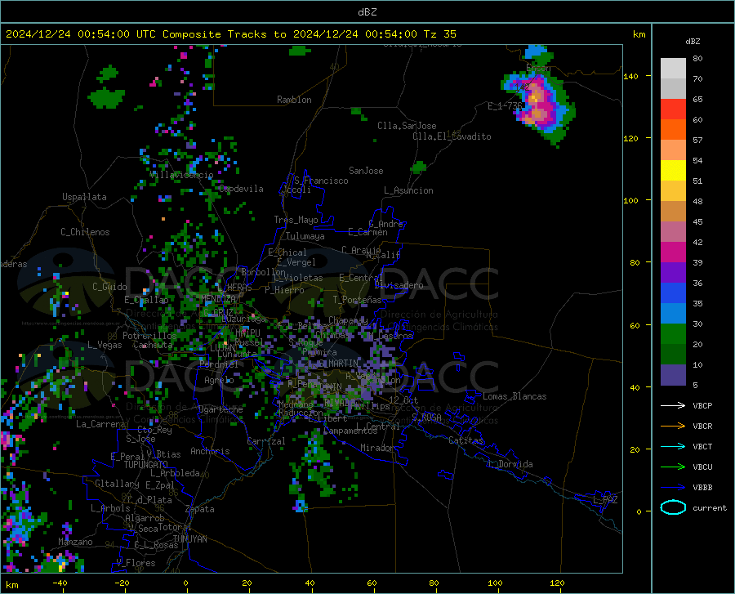Click the orange VBCR arrow legend icon
The width and height of the screenshot is (735, 594).
pyautogui.click(x=673, y=426)
